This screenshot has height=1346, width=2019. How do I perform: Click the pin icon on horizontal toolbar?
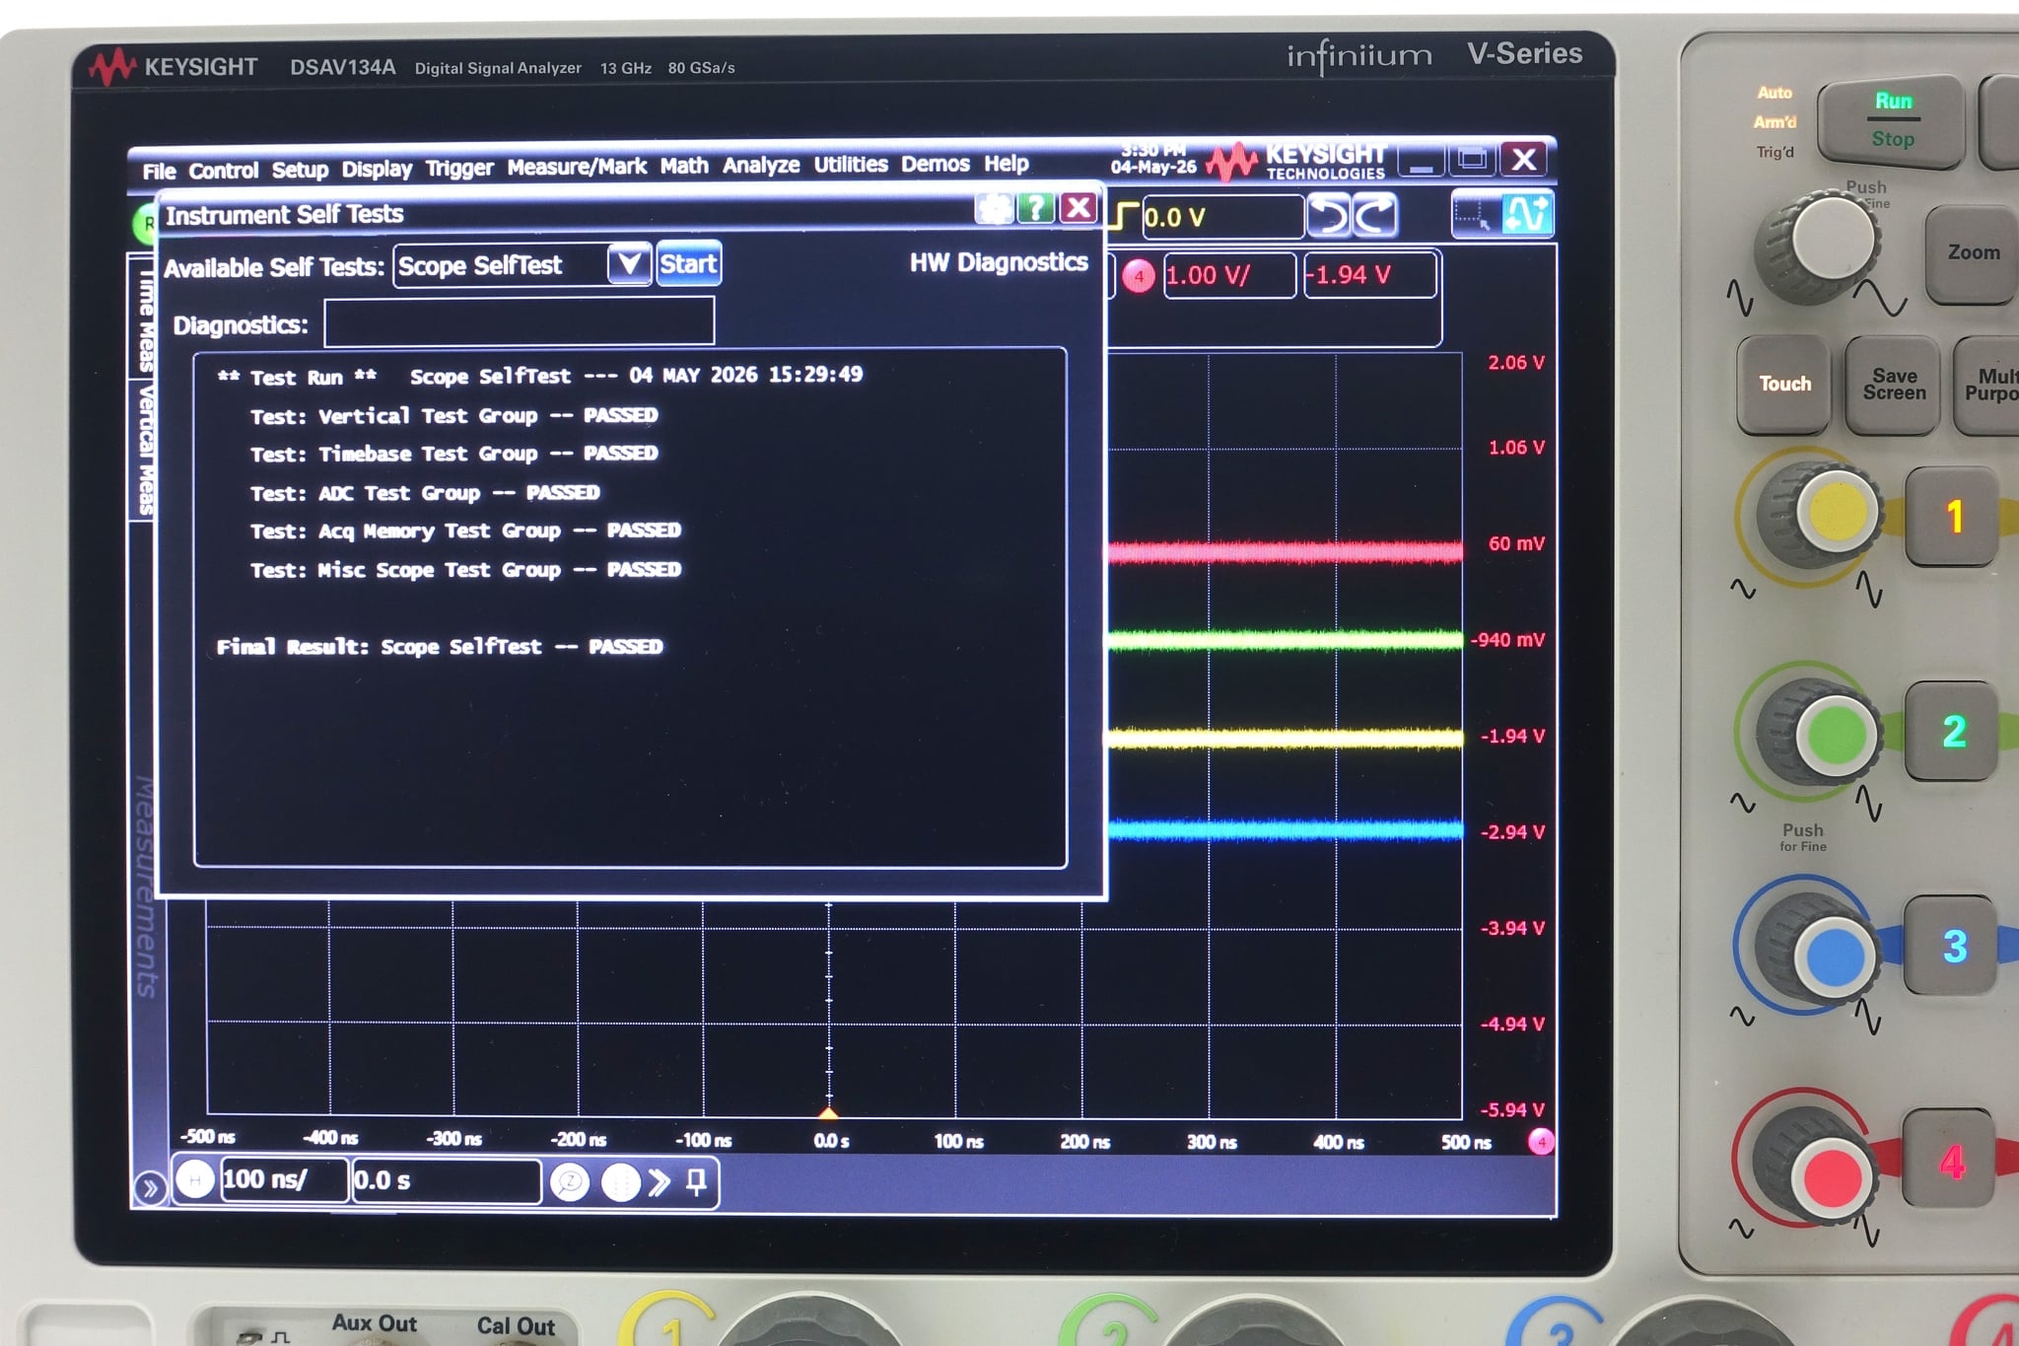[x=696, y=1181]
